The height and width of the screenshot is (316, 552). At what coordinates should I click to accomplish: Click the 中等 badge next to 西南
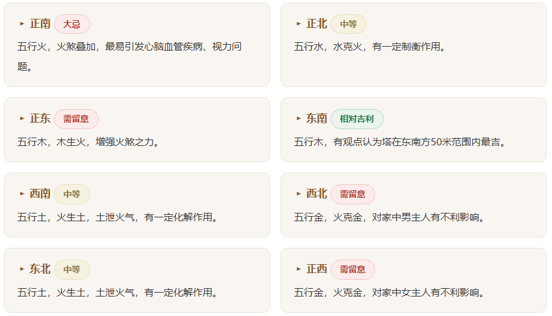click(x=72, y=194)
